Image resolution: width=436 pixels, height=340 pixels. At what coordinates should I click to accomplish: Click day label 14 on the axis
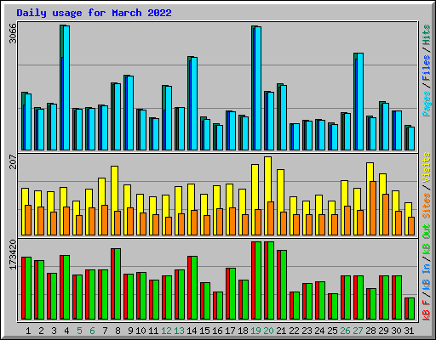coord(192,331)
